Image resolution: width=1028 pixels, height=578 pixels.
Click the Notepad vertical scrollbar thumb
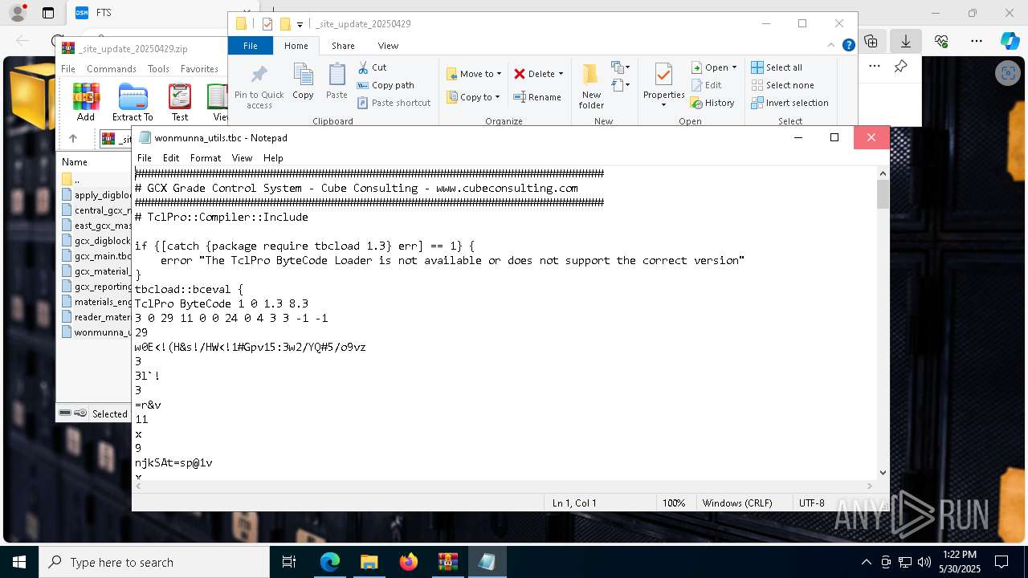tap(883, 194)
